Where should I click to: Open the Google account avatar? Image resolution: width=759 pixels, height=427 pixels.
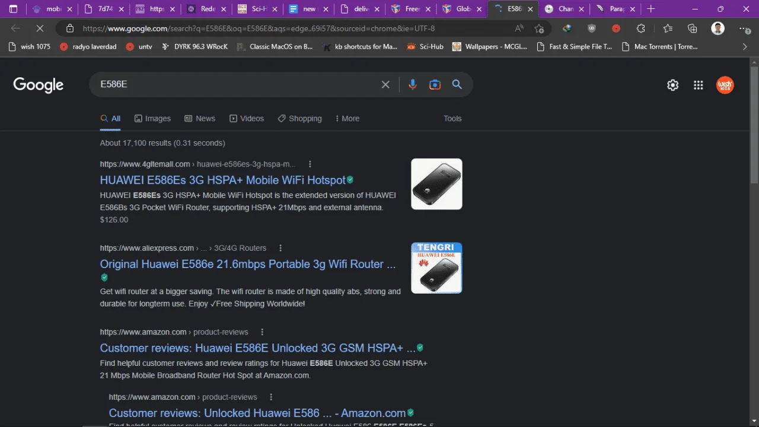coord(725,85)
